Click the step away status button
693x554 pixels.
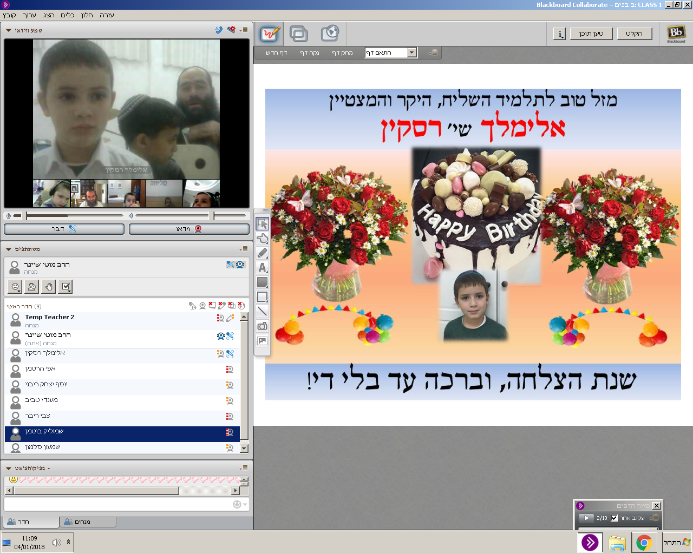pyautogui.click(x=32, y=287)
